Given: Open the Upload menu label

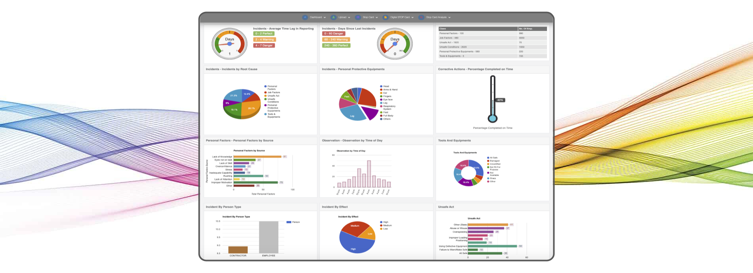Looking at the screenshot, I should (x=342, y=17).
